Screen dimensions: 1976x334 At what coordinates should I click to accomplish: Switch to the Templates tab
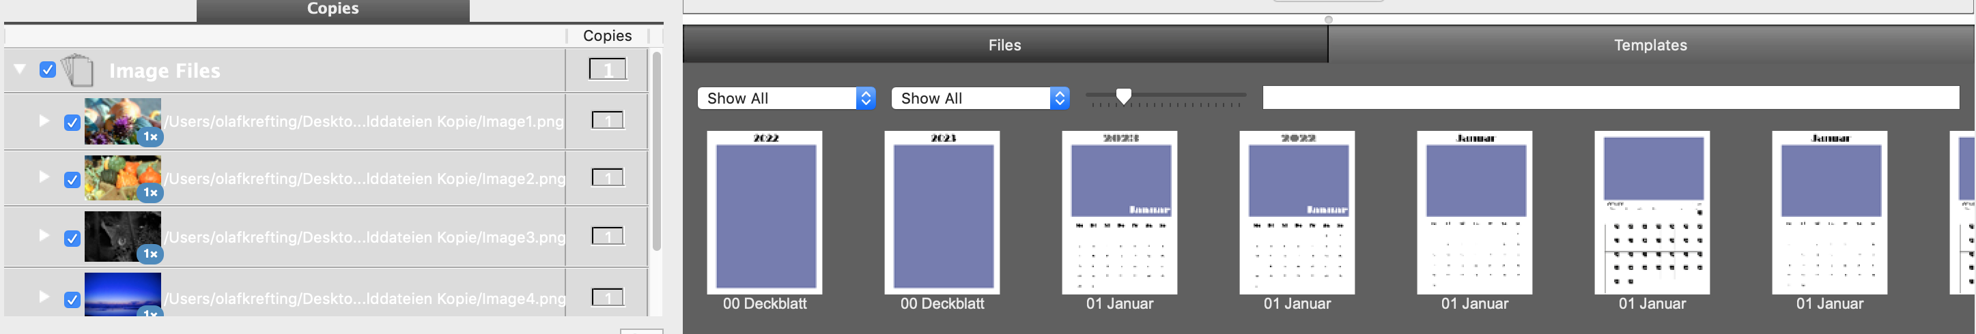click(x=1651, y=44)
